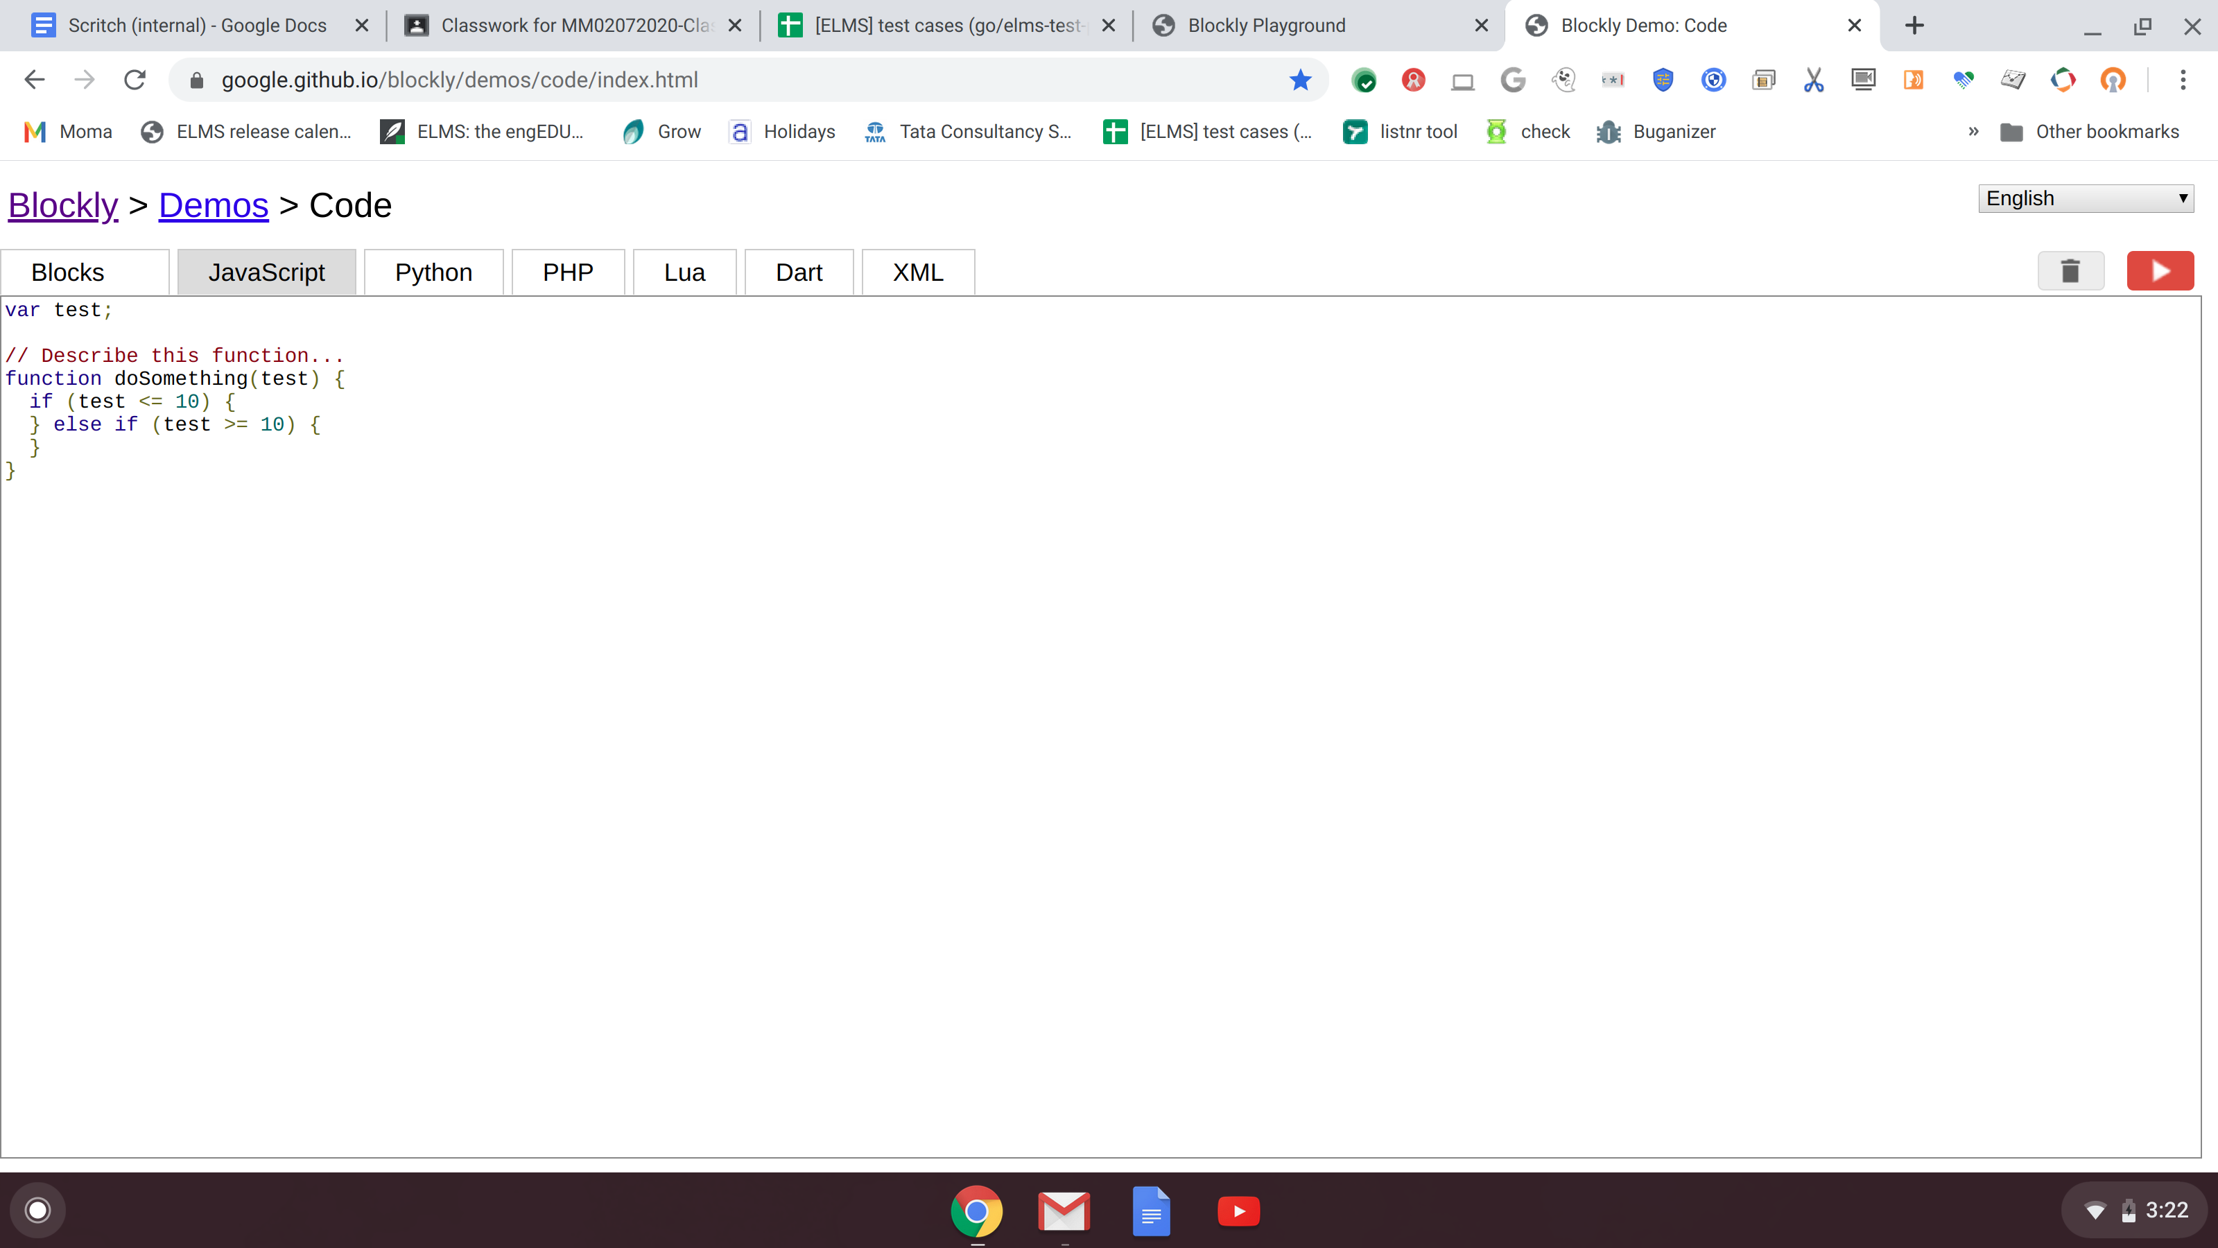Launch Gmail from the shelf
This screenshot has height=1248, width=2218.
1064,1211
